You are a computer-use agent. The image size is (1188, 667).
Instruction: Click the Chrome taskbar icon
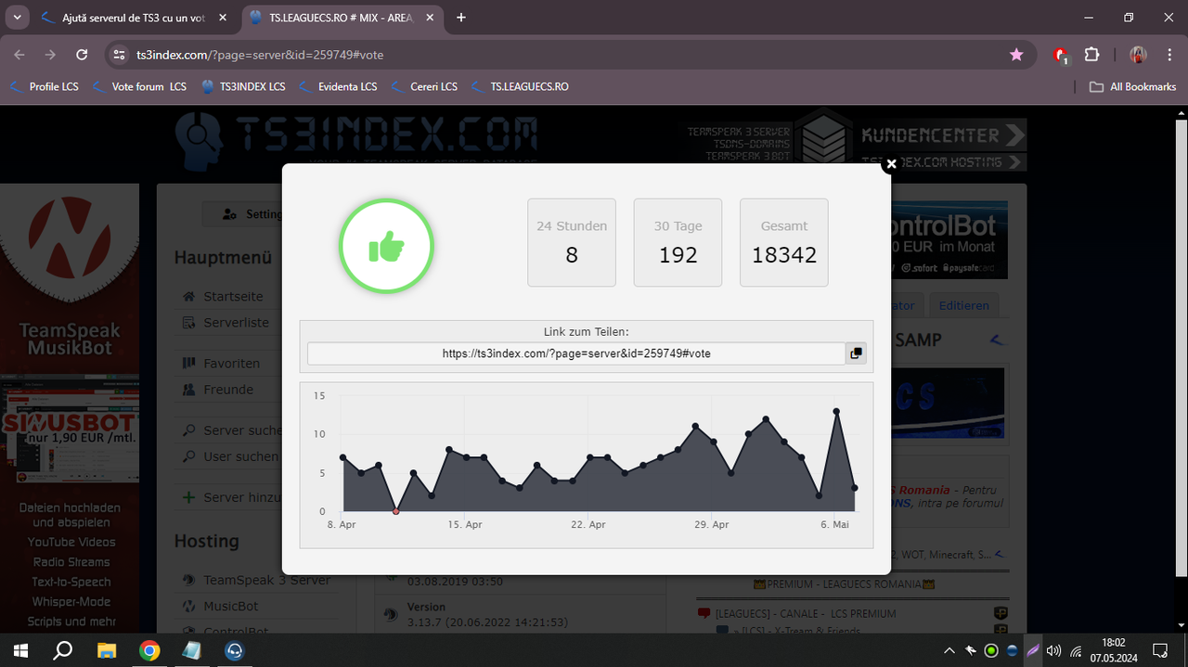point(149,650)
